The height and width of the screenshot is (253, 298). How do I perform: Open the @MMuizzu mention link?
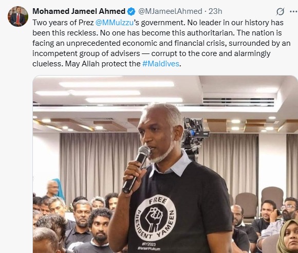115,23
